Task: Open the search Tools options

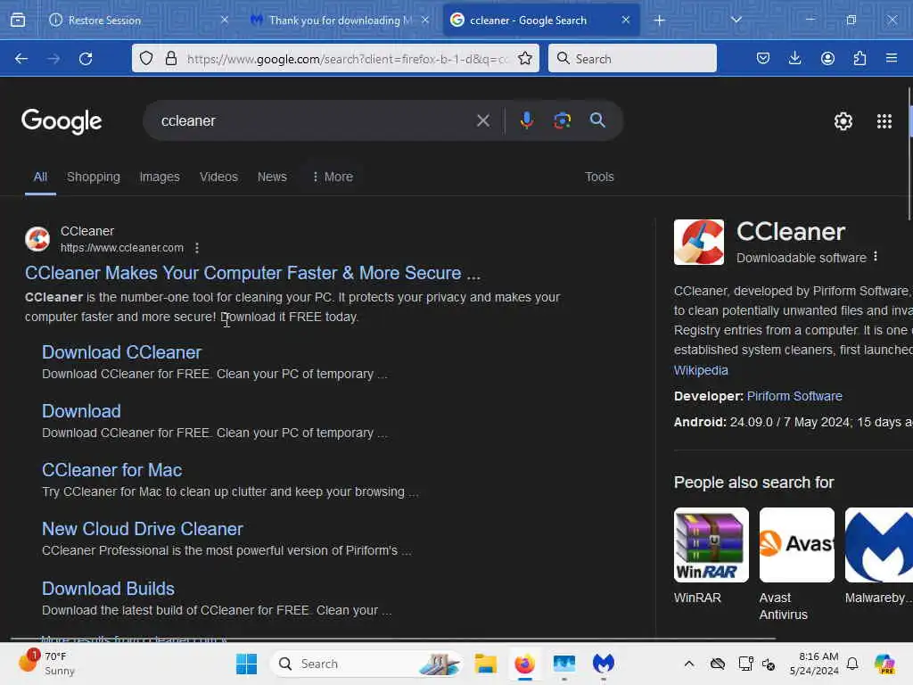Action: click(599, 177)
